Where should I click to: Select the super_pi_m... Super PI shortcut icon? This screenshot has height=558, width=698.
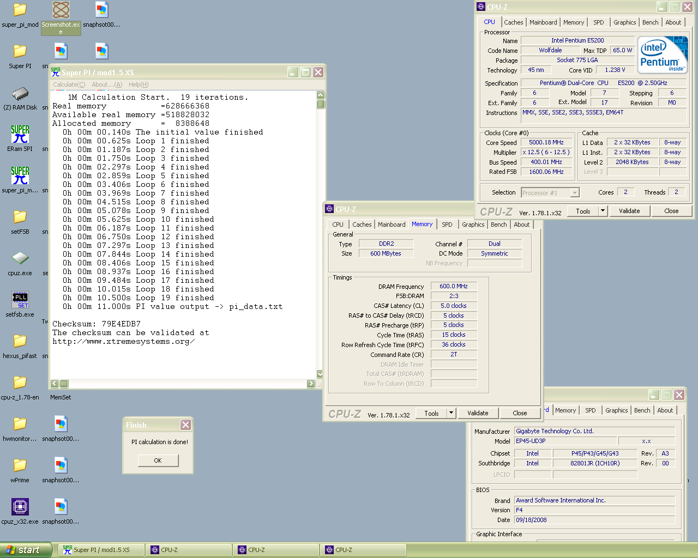tap(20, 175)
